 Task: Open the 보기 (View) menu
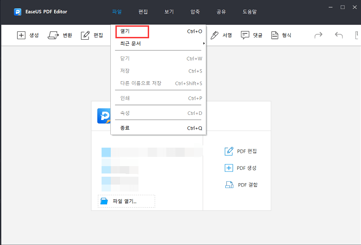(169, 12)
